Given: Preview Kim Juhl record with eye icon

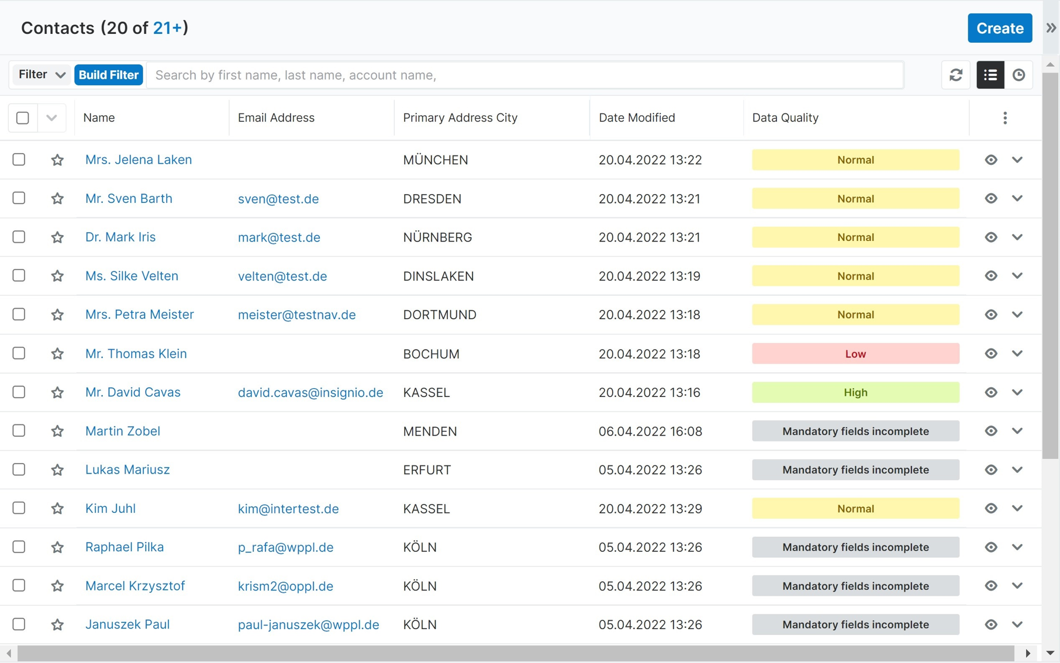Looking at the screenshot, I should pyautogui.click(x=990, y=509).
